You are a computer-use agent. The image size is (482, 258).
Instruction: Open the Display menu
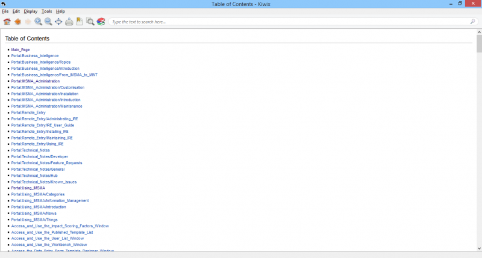(x=30, y=11)
